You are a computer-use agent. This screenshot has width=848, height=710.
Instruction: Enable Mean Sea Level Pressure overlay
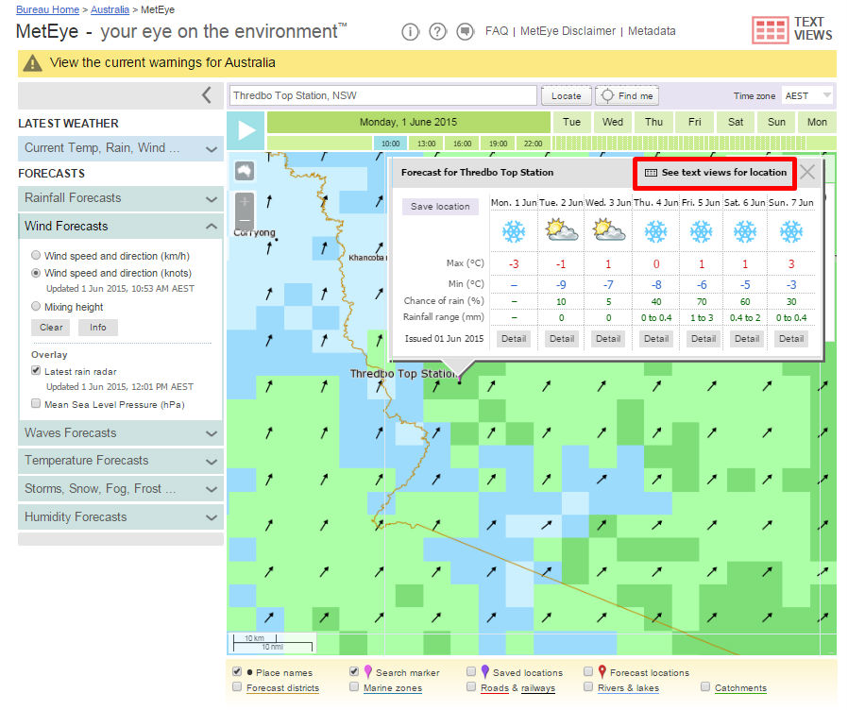(x=36, y=403)
